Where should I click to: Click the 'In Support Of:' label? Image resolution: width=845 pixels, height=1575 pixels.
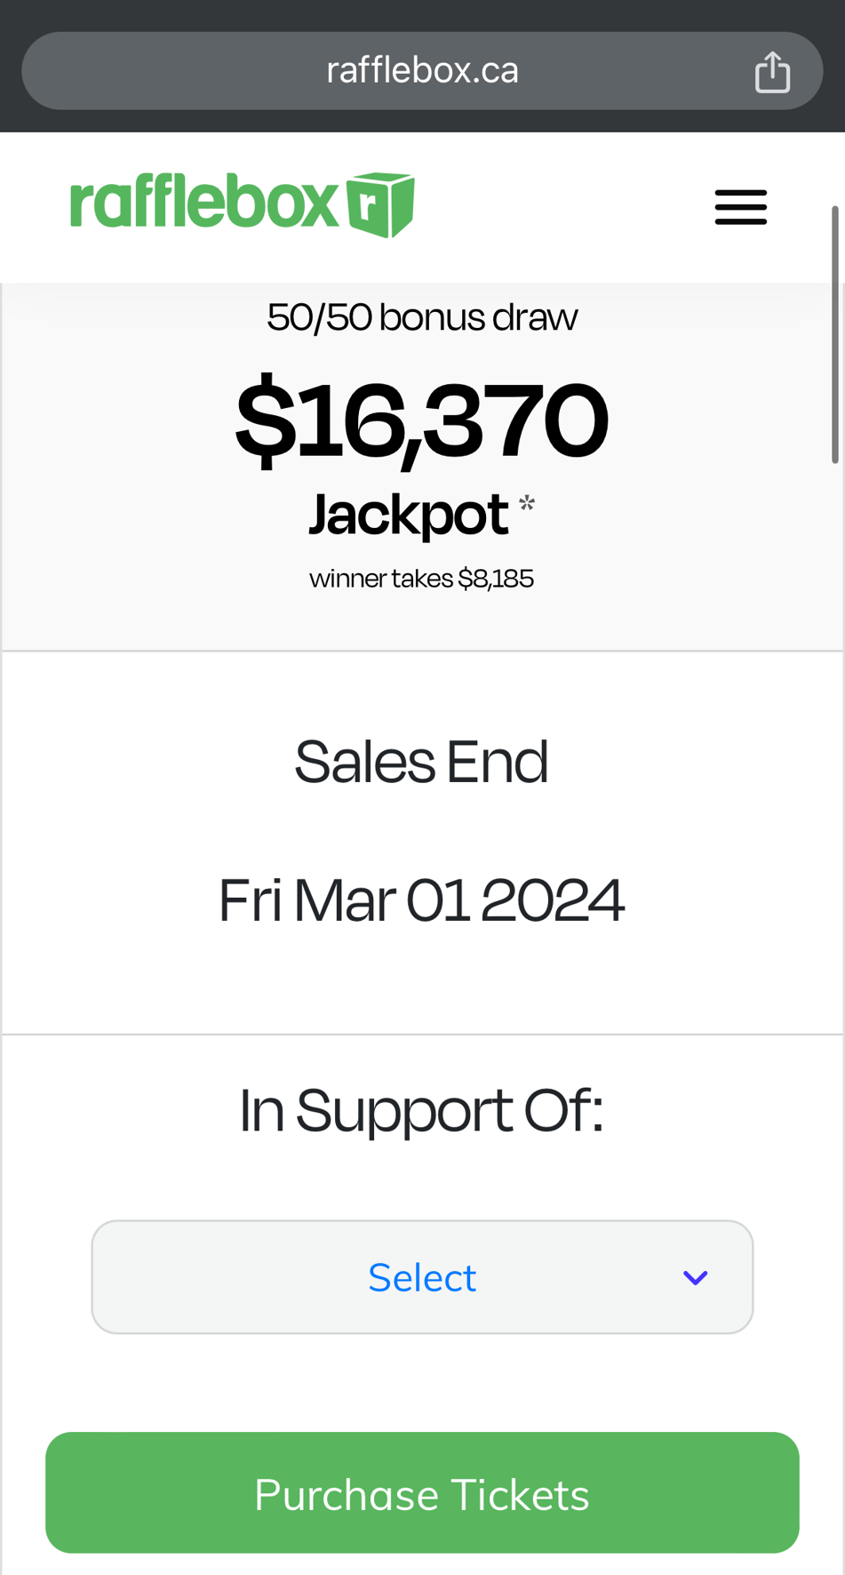tap(421, 1110)
